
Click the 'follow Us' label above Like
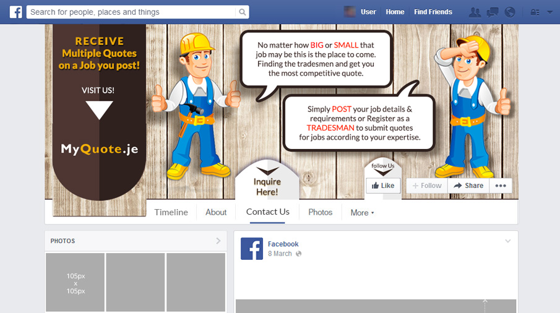(x=383, y=166)
